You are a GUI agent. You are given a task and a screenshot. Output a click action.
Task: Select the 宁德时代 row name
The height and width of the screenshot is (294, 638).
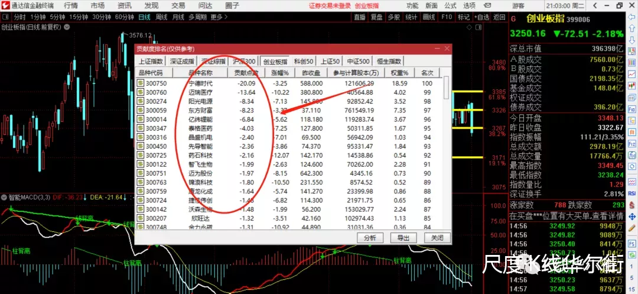[201, 83]
